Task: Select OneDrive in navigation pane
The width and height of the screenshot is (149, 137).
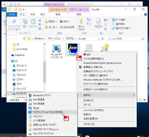Action: [18, 55]
